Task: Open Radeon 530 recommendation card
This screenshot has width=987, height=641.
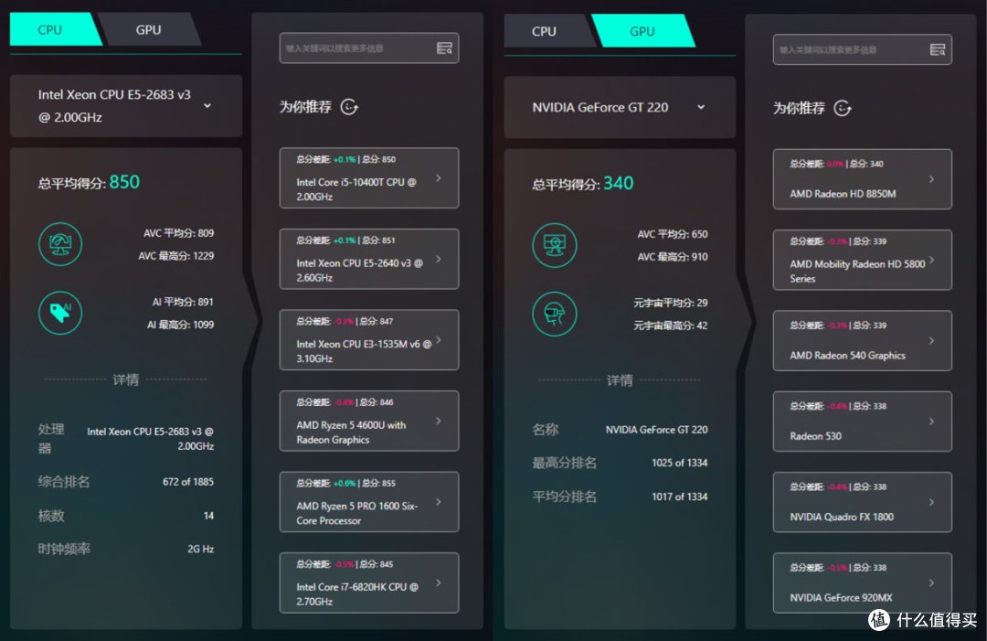Action: (863, 422)
